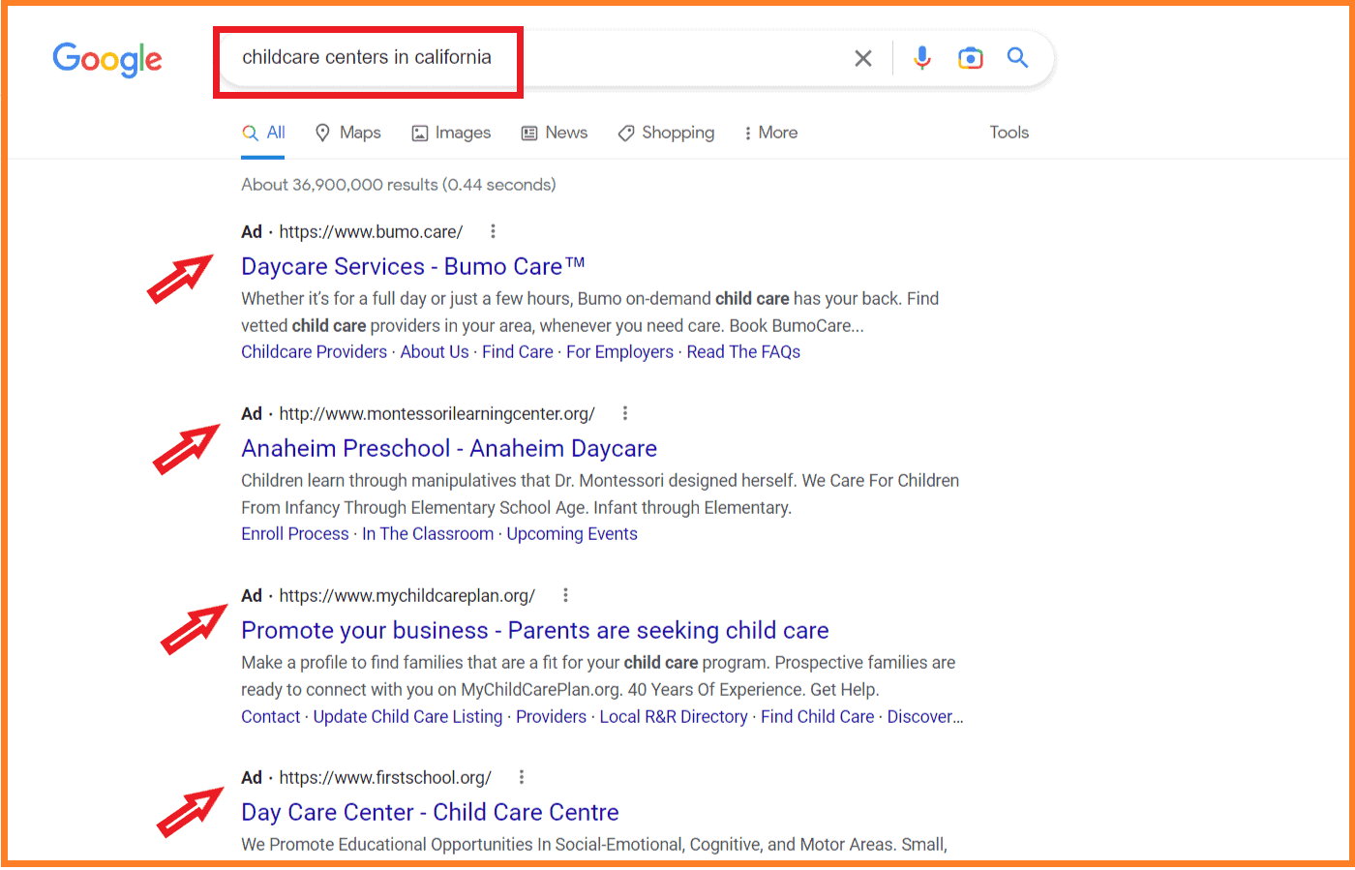Open Daycare Services - Bumo Care result
Viewport: 1355px width, 870px height.
point(413,266)
